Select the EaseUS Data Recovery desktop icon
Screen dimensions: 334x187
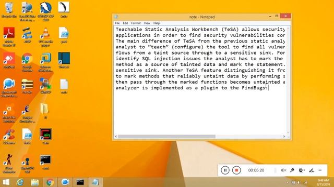click(27, 11)
